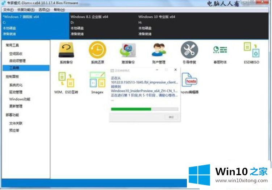
Task: Click the 控制面板 section header
Action: tap(12, 77)
